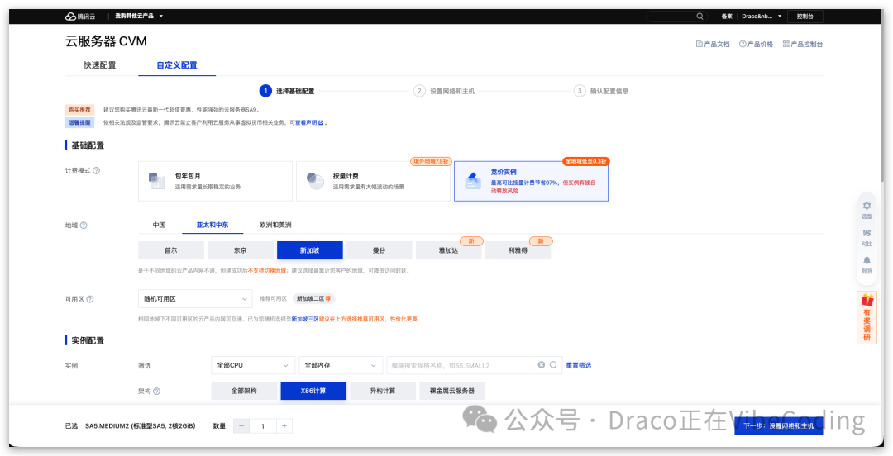The width and height of the screenshot is (893, 456).
Task: Open the 选型 sidebar tool
Action: (x=867, y=210)
